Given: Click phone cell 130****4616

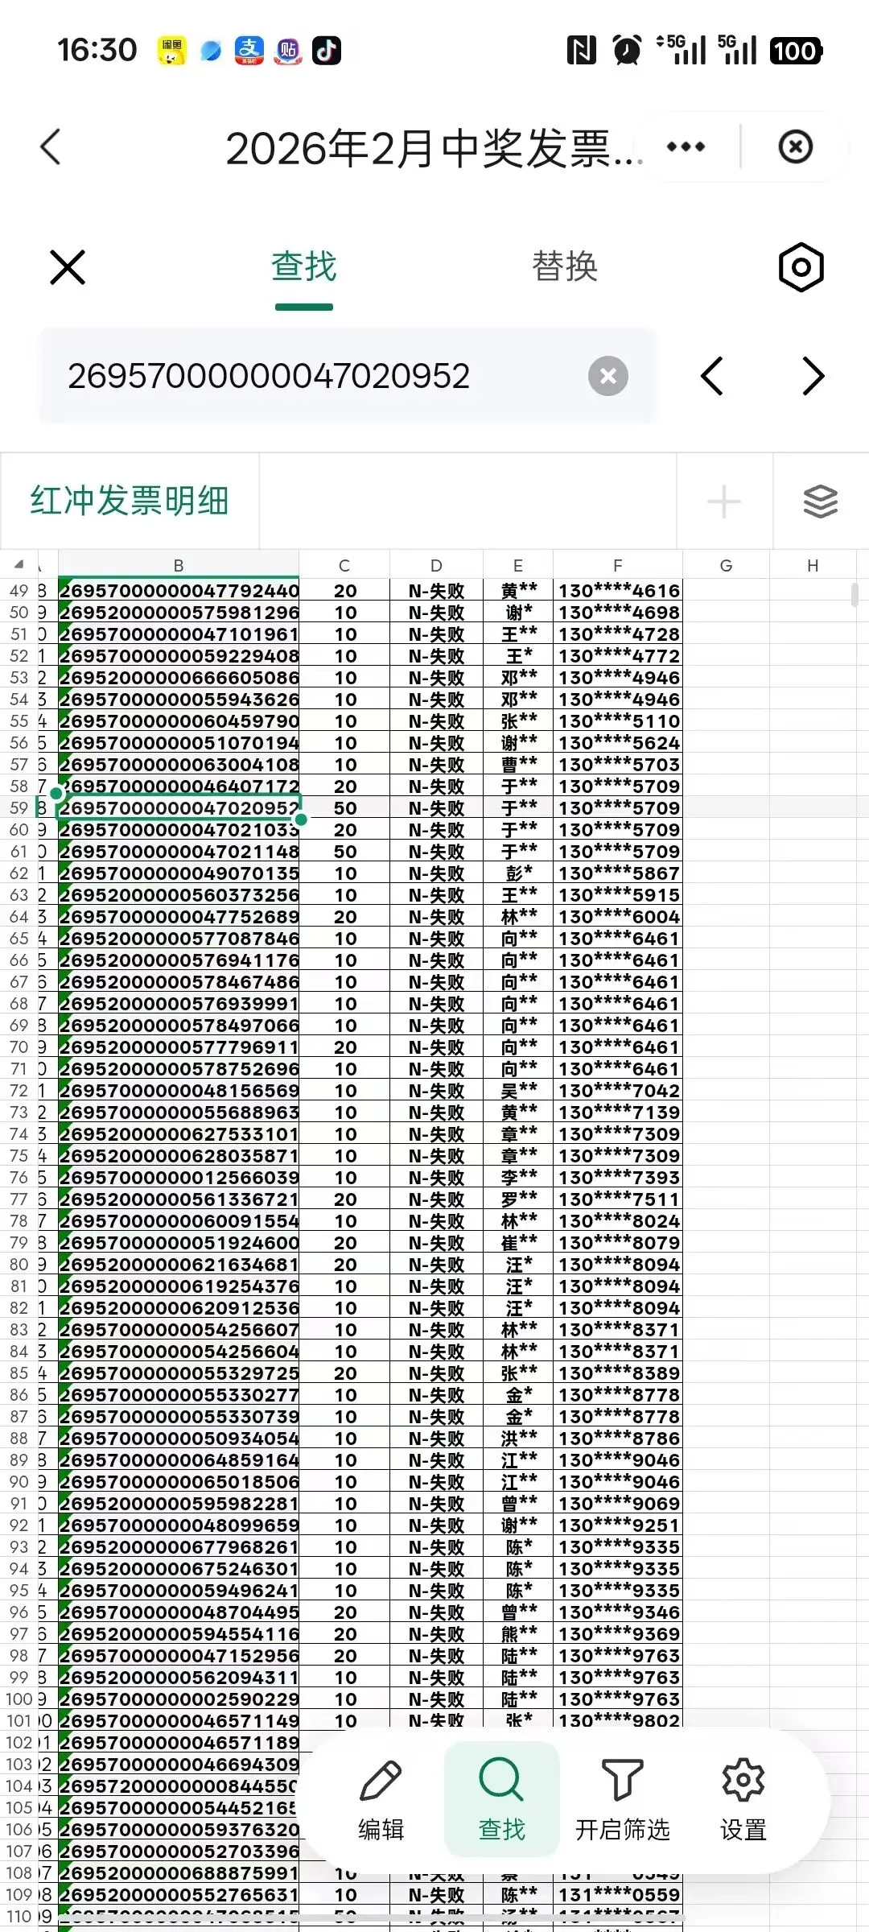Looking at the screenshot, I should pyautogui.click(x=618, y=590).
